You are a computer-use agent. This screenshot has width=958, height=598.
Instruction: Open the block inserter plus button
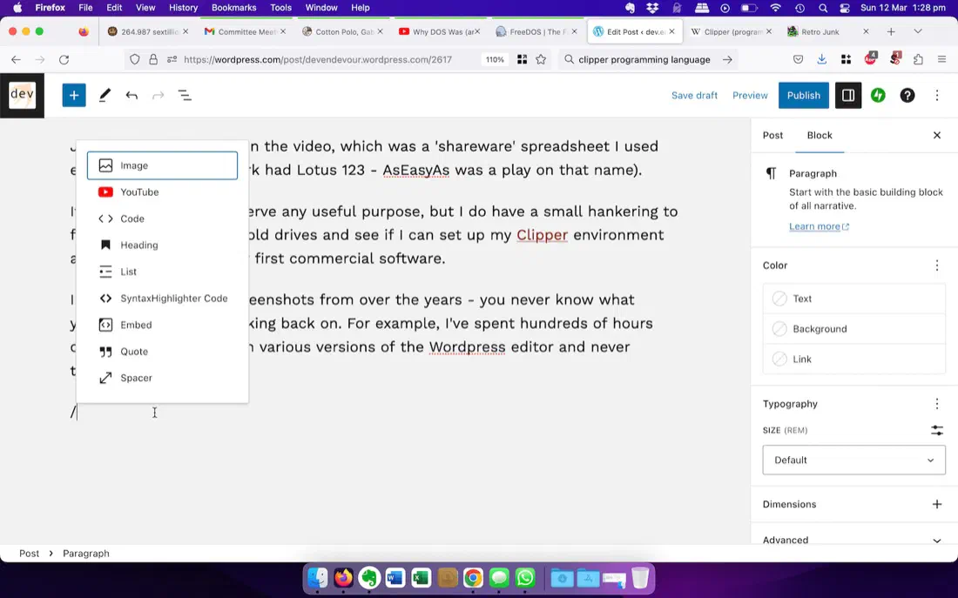point(74,95)
